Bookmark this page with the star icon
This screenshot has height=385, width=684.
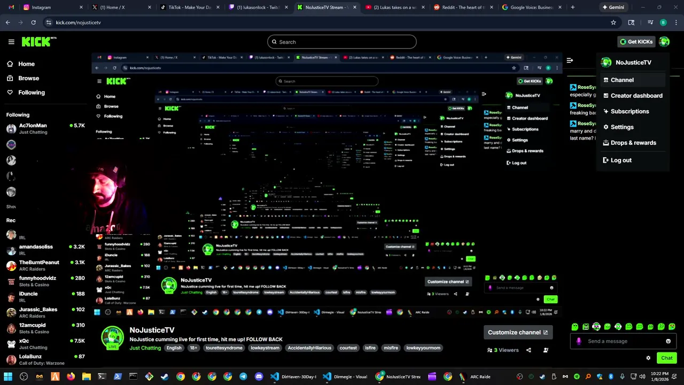click(613, 22)
